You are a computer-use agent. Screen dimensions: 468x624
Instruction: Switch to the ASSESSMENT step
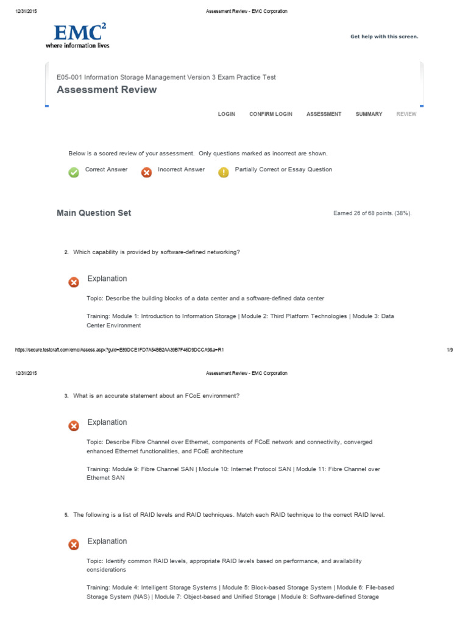click(324, 114)
